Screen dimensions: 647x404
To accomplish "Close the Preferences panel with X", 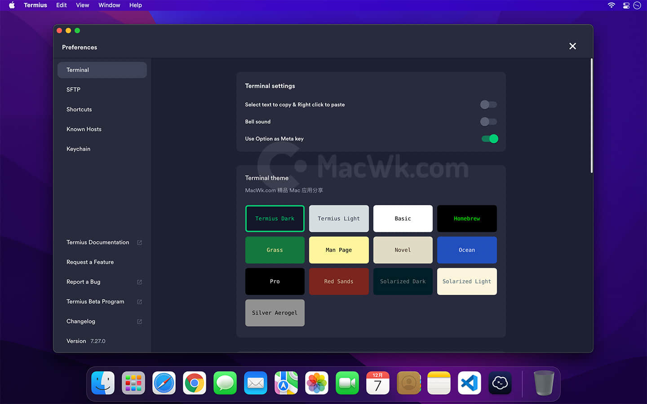I will tap(572, 46).
